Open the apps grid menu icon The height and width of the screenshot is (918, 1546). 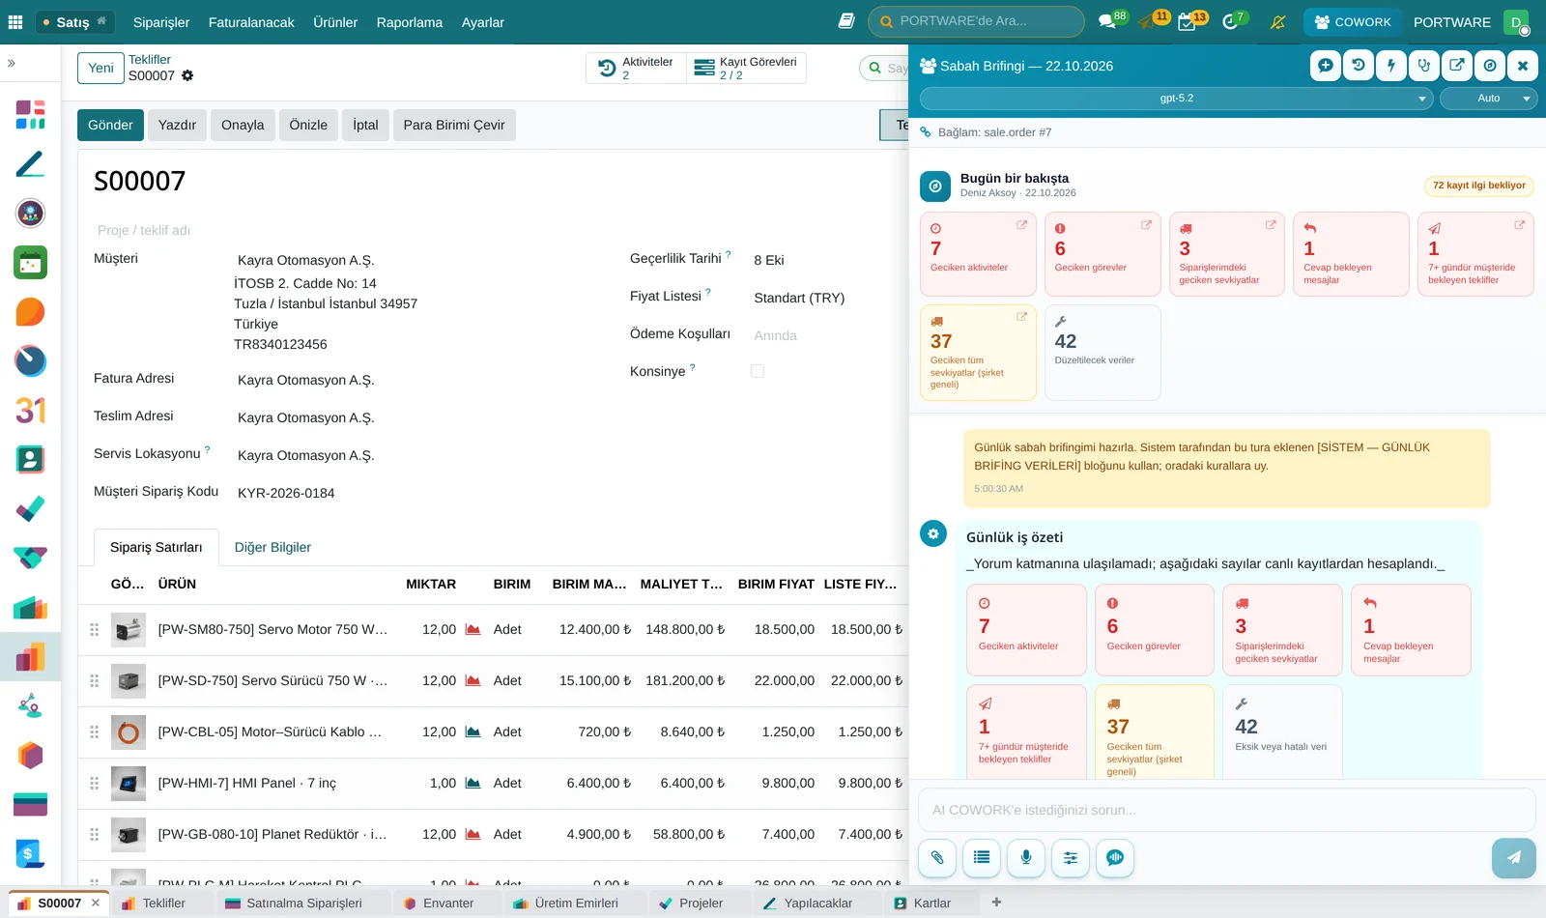tap(15, 22)
